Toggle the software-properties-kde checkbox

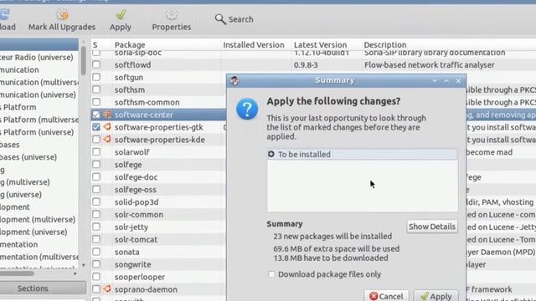[x=96, y=140]
